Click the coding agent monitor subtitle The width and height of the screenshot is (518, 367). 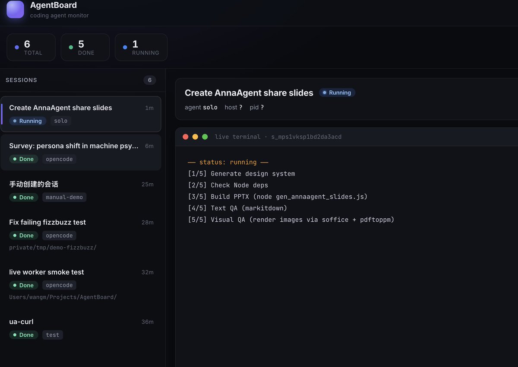[60, 16]
